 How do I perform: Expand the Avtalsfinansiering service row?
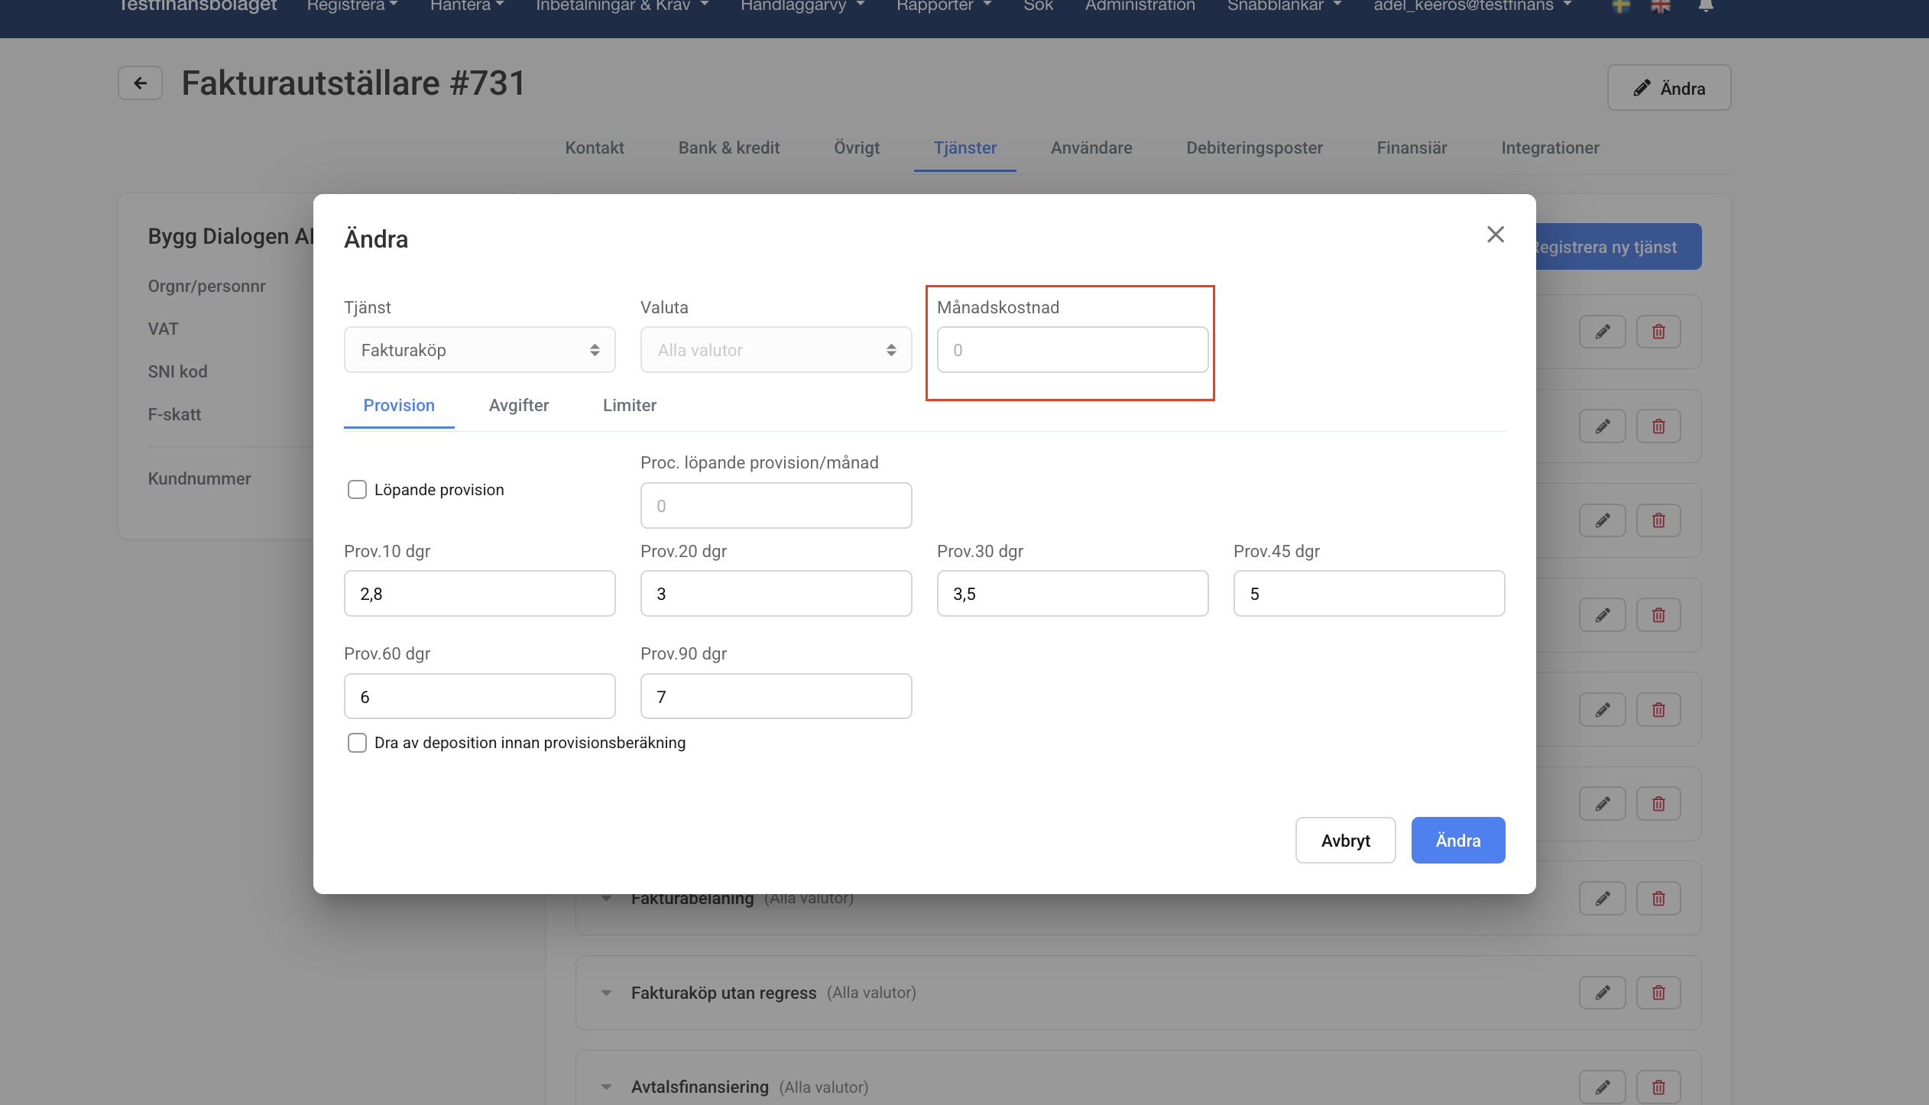point(606,1087)
